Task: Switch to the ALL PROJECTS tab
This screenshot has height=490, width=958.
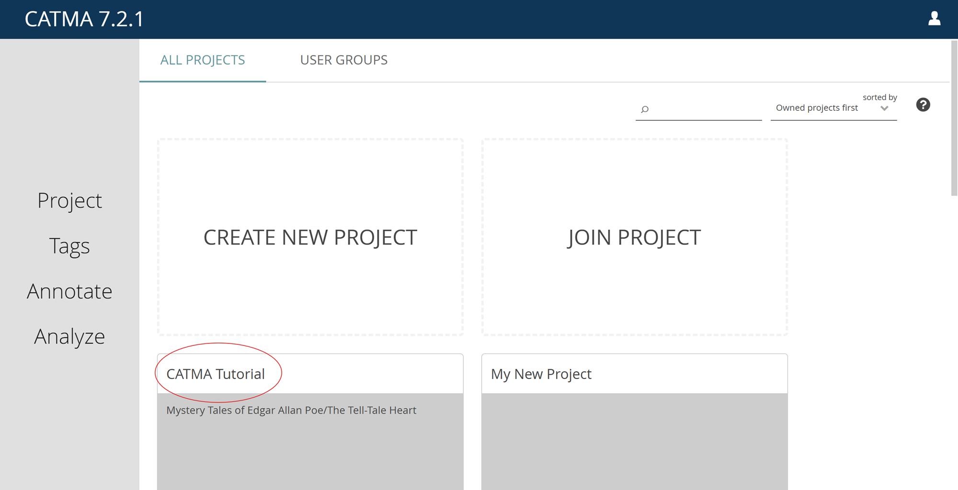Action: [203, 60]
